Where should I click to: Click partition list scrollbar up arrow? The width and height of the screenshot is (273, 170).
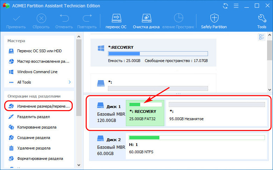click(x=270, y=35)
